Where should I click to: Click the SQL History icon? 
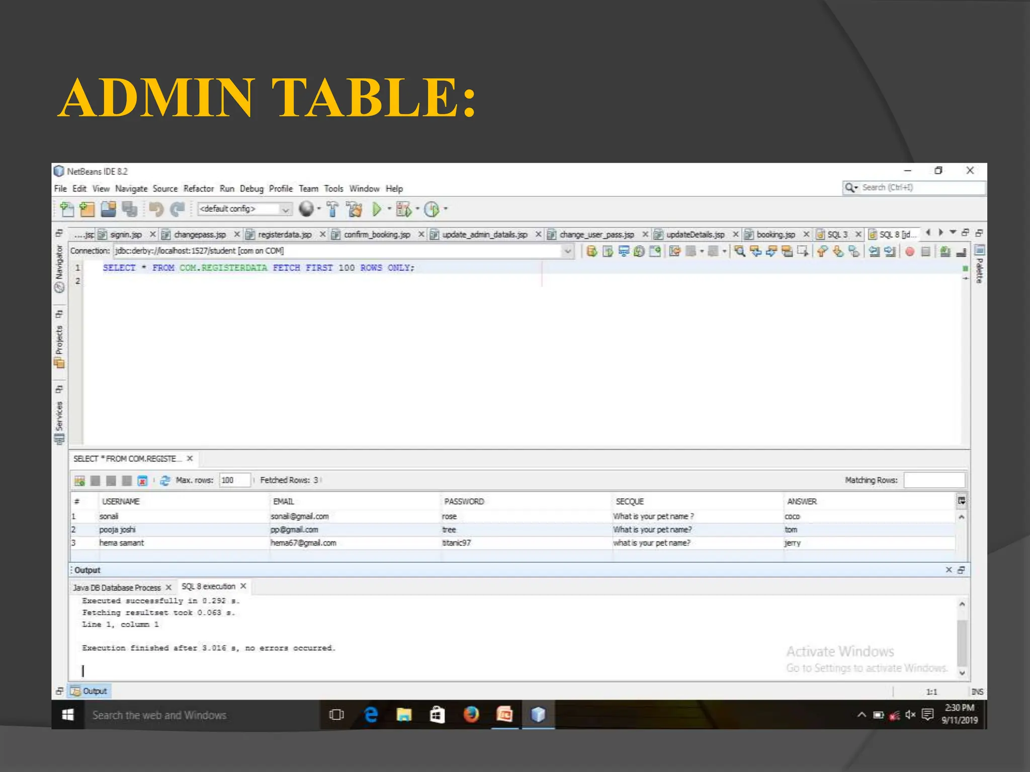(639, 251)
